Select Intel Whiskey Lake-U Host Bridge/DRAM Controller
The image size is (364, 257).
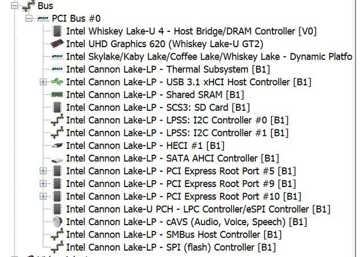(x=191, y=31)
